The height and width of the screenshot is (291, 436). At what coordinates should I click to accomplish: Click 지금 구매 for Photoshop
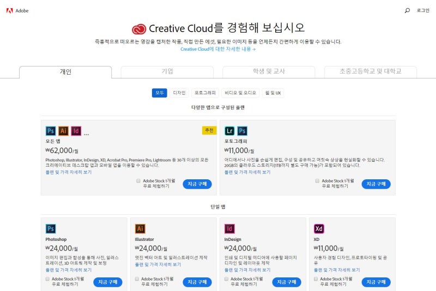pos(108,282)
